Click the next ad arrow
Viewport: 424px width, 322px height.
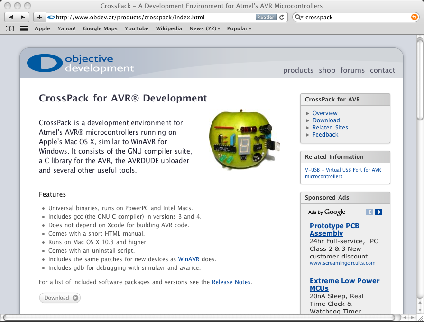(378, 212)
